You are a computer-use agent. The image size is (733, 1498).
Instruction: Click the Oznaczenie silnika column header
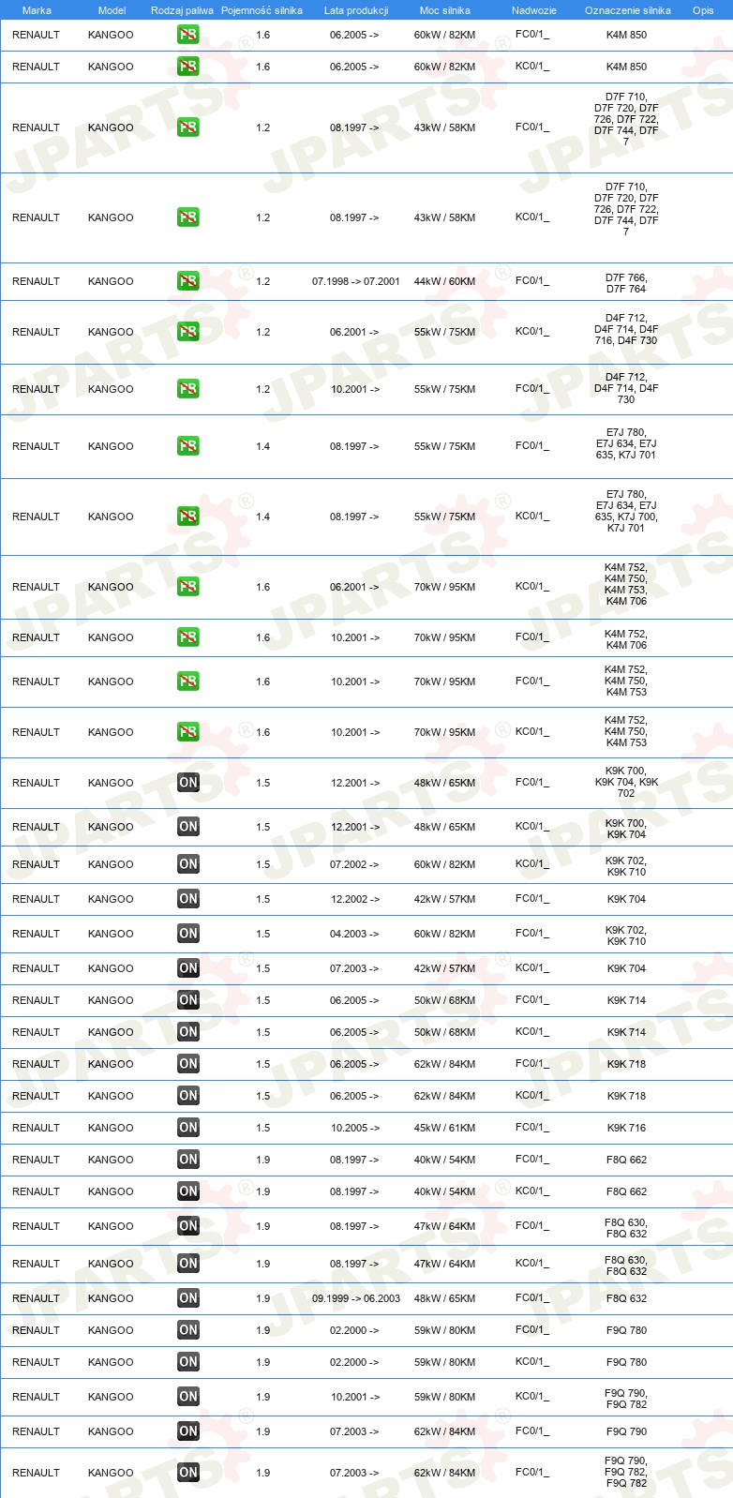tap(628, 10)
